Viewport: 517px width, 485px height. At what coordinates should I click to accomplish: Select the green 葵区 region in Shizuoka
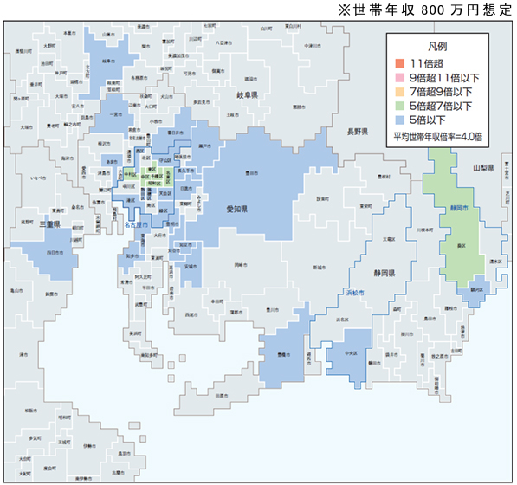pyautogui.click(x=462, y=246)
